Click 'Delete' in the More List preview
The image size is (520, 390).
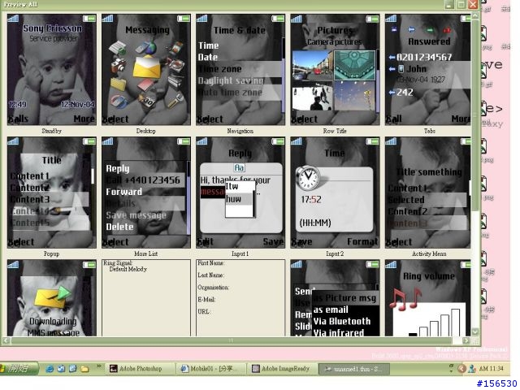[x=119, y=227]
